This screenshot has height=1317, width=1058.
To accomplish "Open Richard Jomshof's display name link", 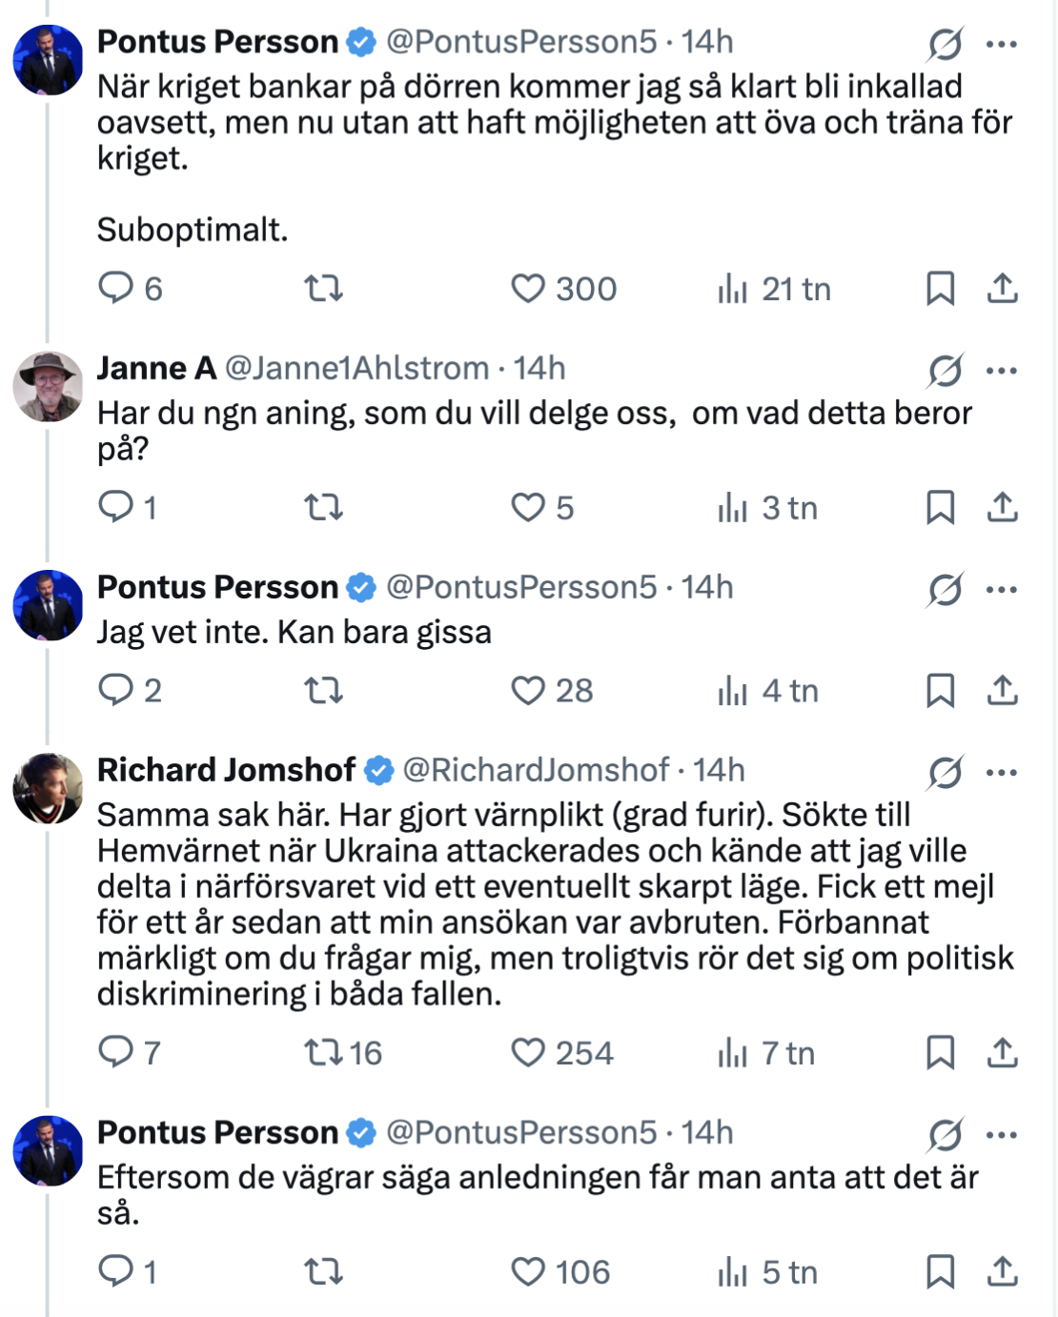I will pos(226,770).
